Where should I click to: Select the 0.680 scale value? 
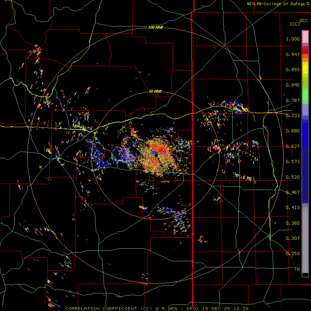293,131
